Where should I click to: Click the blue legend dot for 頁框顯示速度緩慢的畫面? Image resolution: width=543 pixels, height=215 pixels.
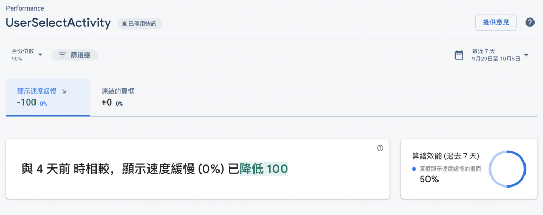coord(414,169)
